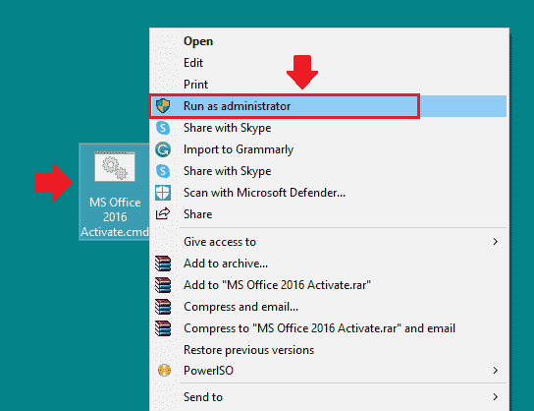Screen dimensions: 534x411
Task: Choose Add to "MS Office 2016 Activate.rar"
Action: click(328, 285)
